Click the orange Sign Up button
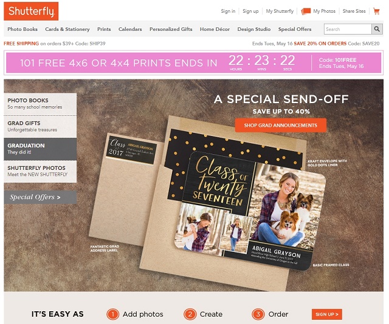Image resolution: width=389 pixels, height=324 pixels. 327,314
